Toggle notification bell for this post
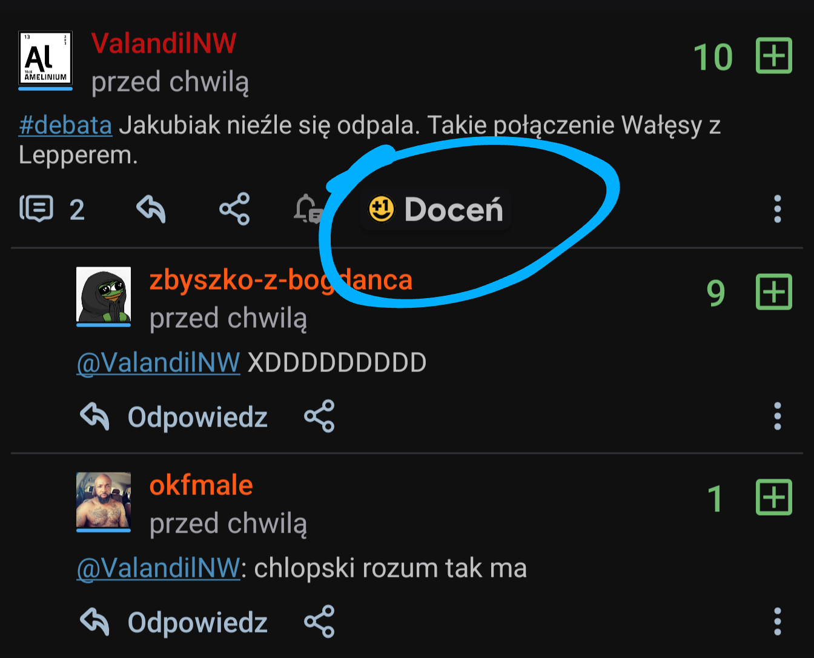This screenshot has height=658, width=814. click(308, 209)
